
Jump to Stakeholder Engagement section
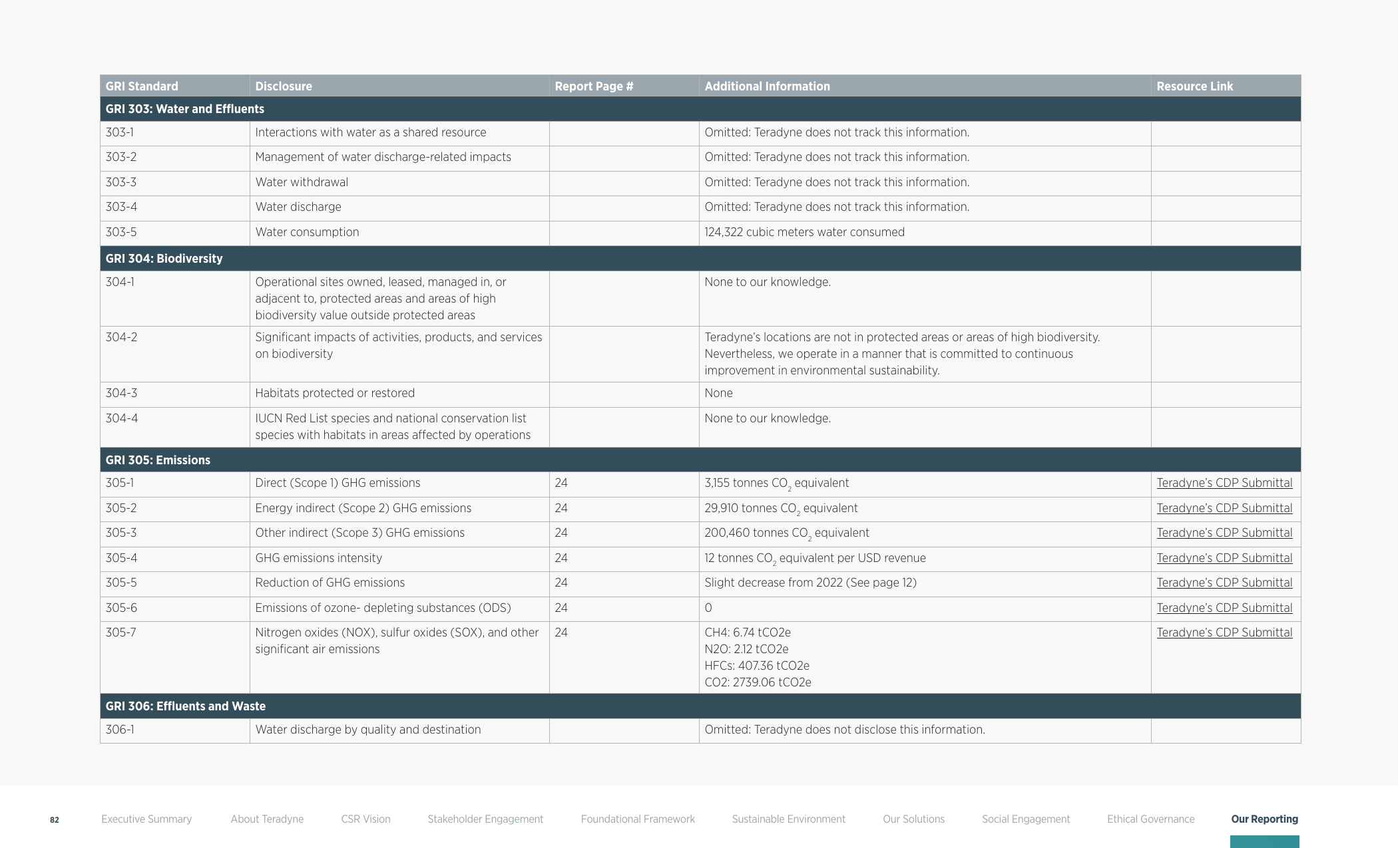click(x=485, y=819)
